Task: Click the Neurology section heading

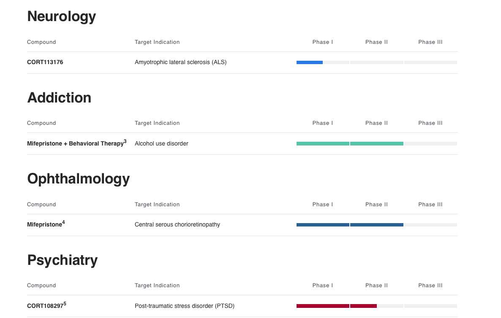Action: point(62,16)
